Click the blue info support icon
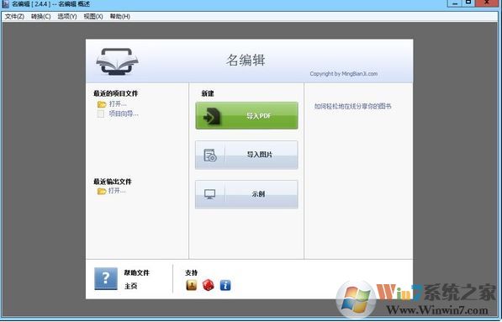This screenshot has height=322, width=502. (225, 285)
